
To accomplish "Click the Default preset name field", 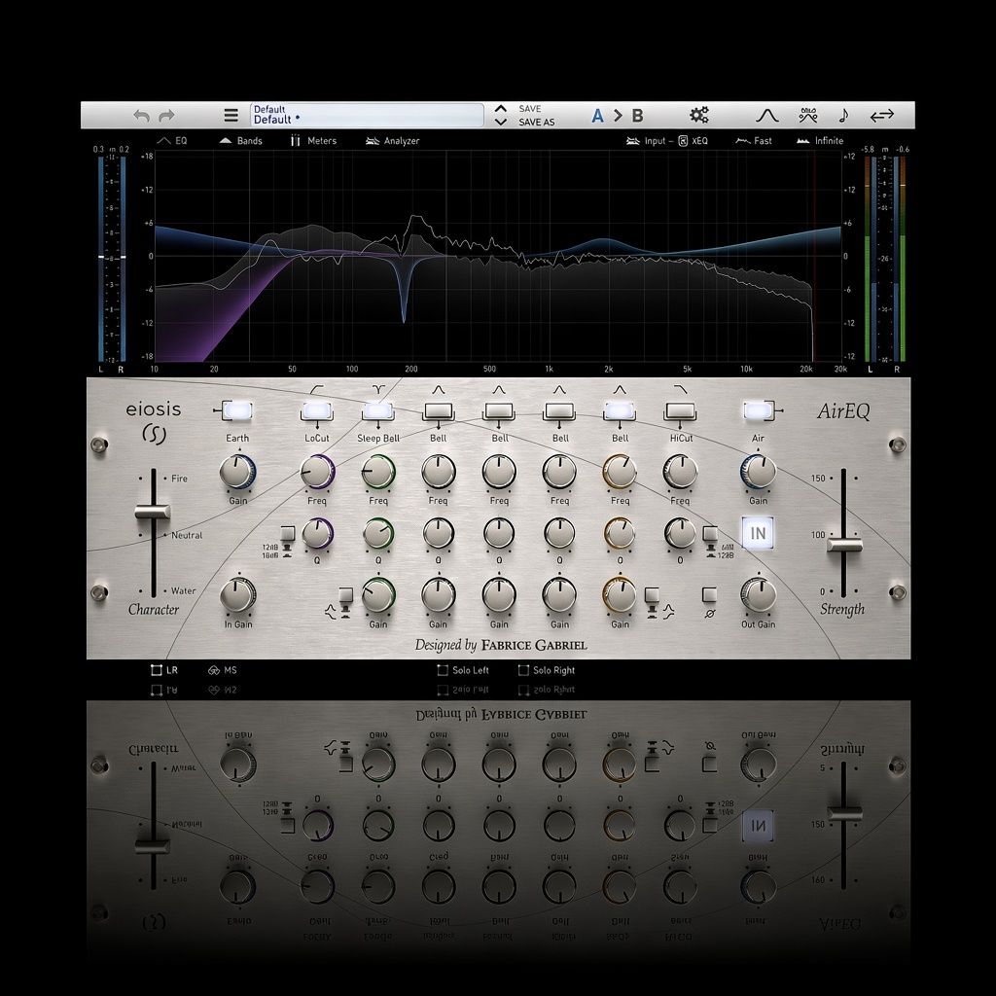I will click(367, 115).
